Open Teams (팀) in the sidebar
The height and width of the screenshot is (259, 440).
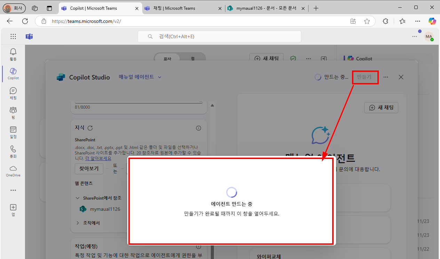13,112
